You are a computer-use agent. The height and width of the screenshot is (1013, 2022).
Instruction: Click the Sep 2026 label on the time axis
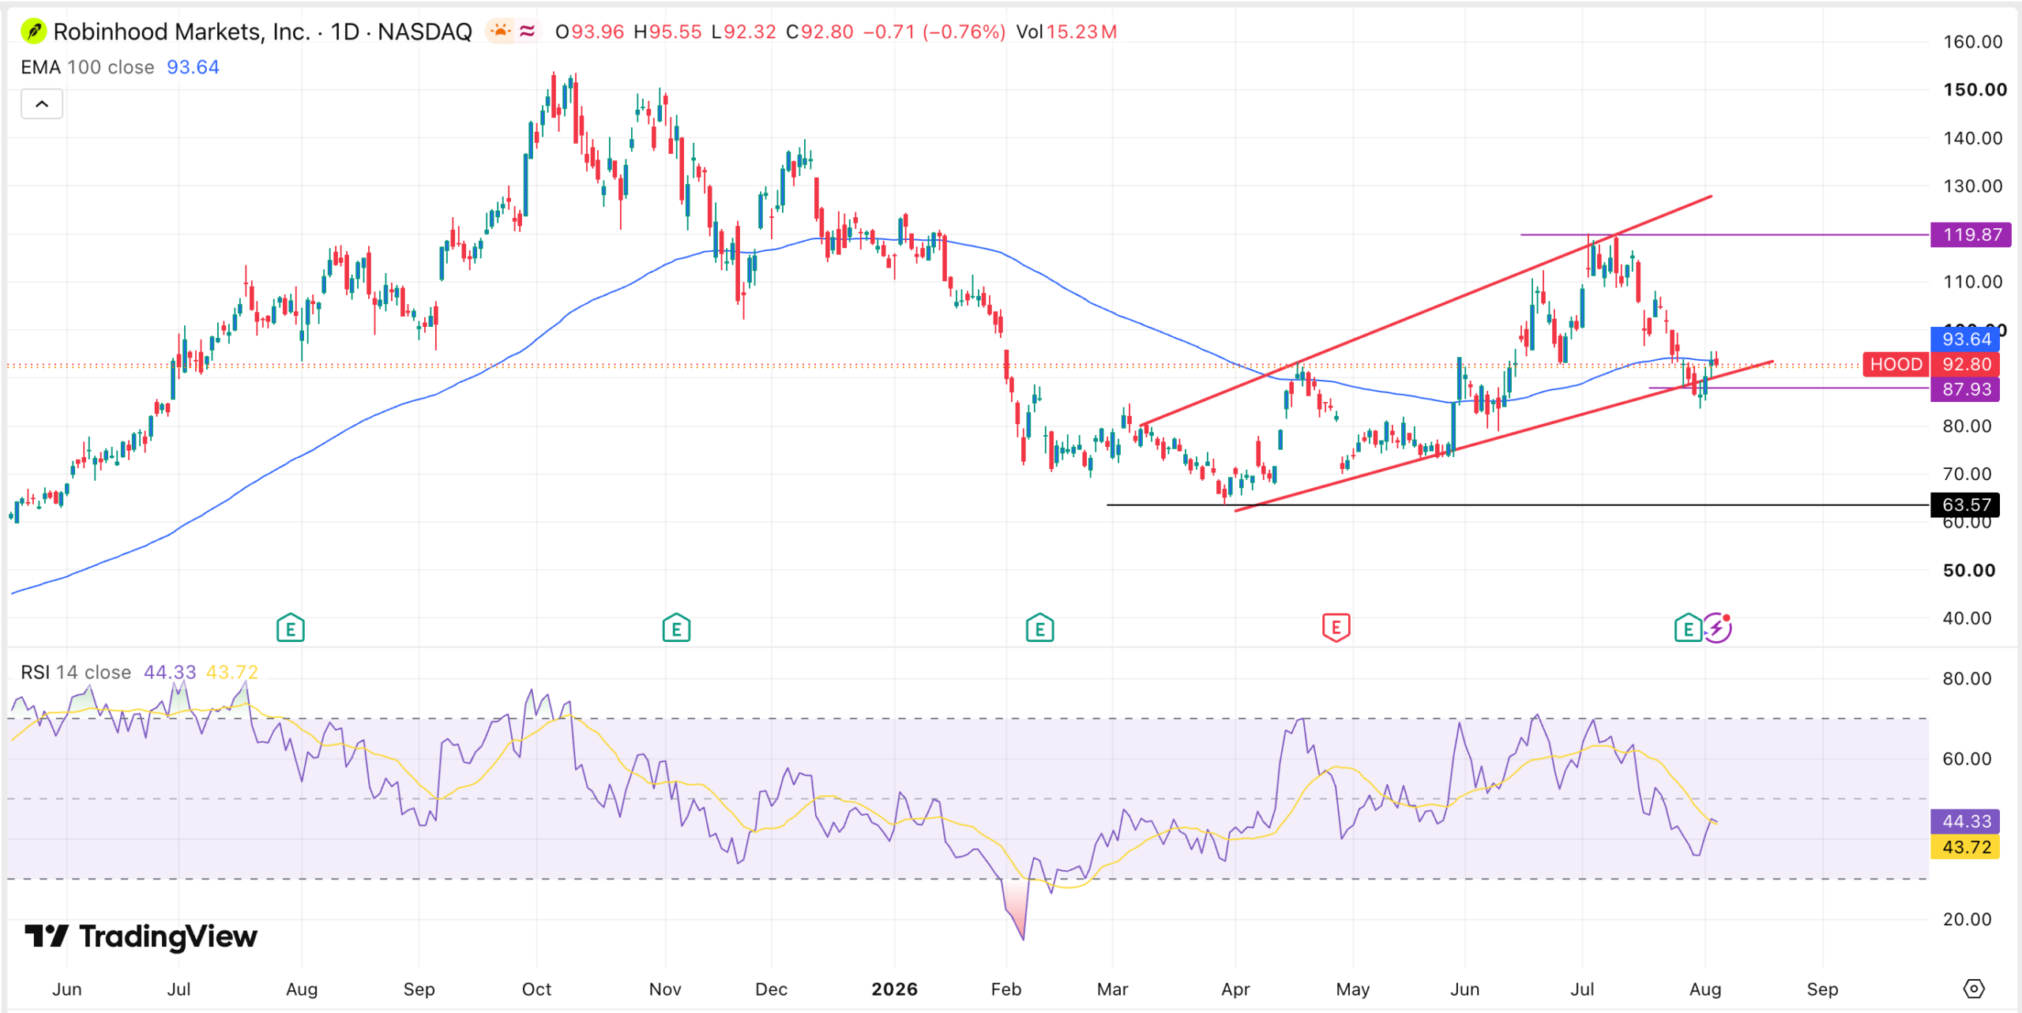(1822, 989)
